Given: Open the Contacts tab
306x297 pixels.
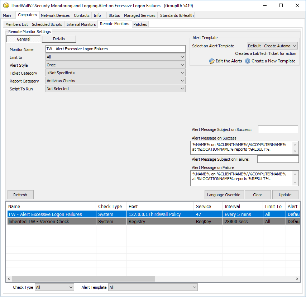Looking at the screenshot, I should tap(82, 15).
